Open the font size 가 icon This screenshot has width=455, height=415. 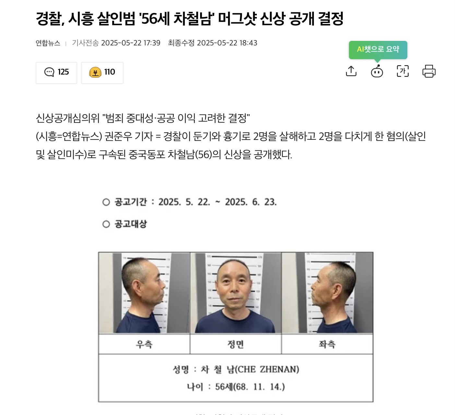(x=403, y=71)
